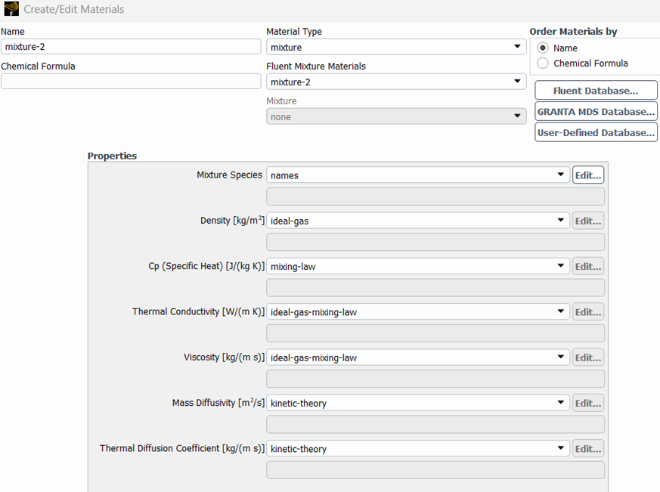Screen dimensions: 660x492
Task: Open the Mixture dropdown set to none
Action: pos(396,116)
